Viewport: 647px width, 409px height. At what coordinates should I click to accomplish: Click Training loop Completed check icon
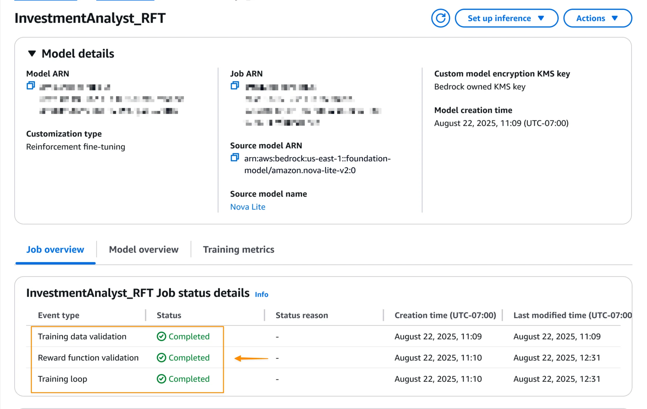pos(161,379)
